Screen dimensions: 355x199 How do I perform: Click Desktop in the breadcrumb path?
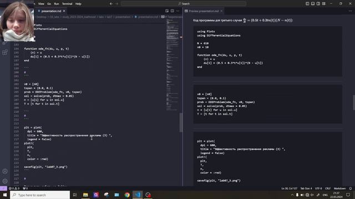(41, 17)
